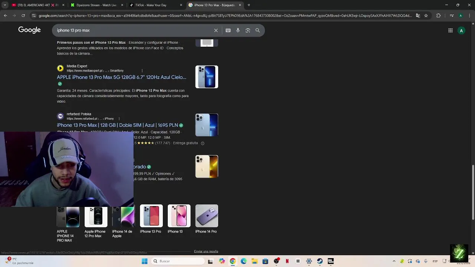
Task: Open more options for refurbed Polska result
Action: click(x=119, y=119)
